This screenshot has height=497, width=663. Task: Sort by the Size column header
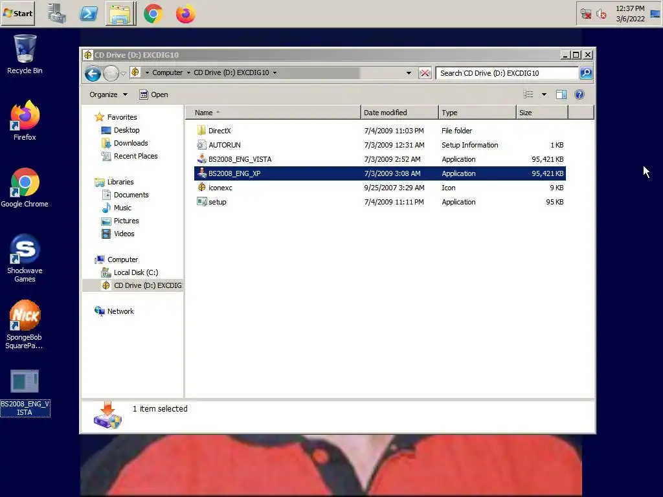pyautogui.click(x=542, y=113)
